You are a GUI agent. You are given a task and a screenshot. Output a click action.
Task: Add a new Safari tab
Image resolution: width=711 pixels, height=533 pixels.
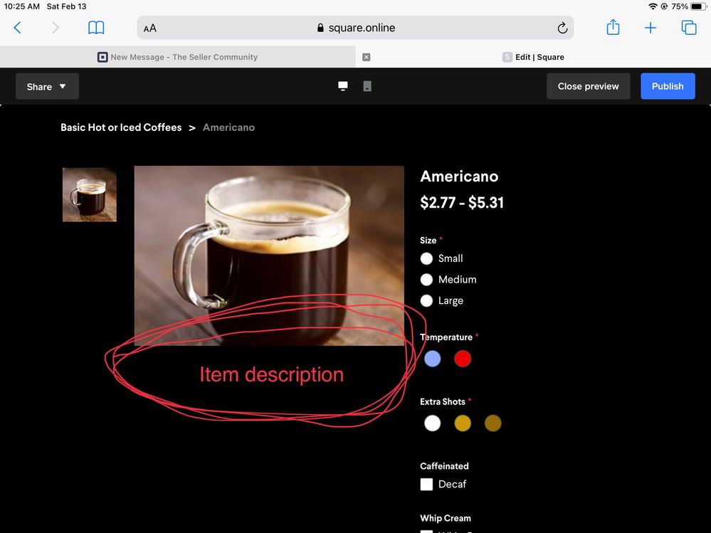click(651, 28)
